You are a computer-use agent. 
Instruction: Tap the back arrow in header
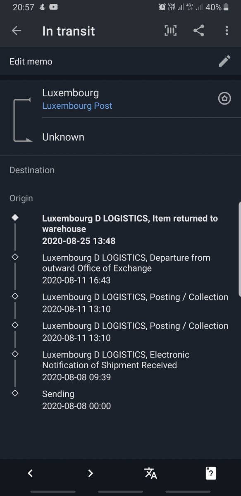(x=17, y=31)
